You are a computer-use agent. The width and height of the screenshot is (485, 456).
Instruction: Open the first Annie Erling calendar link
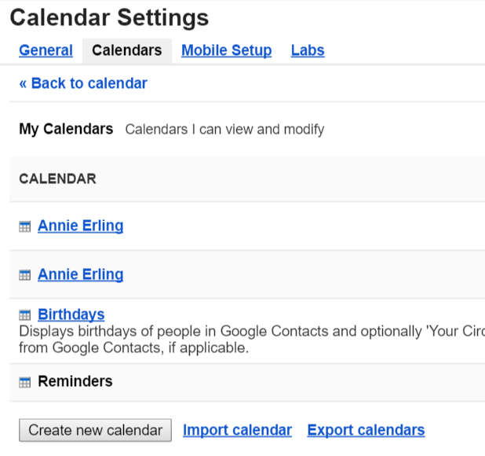80,226
